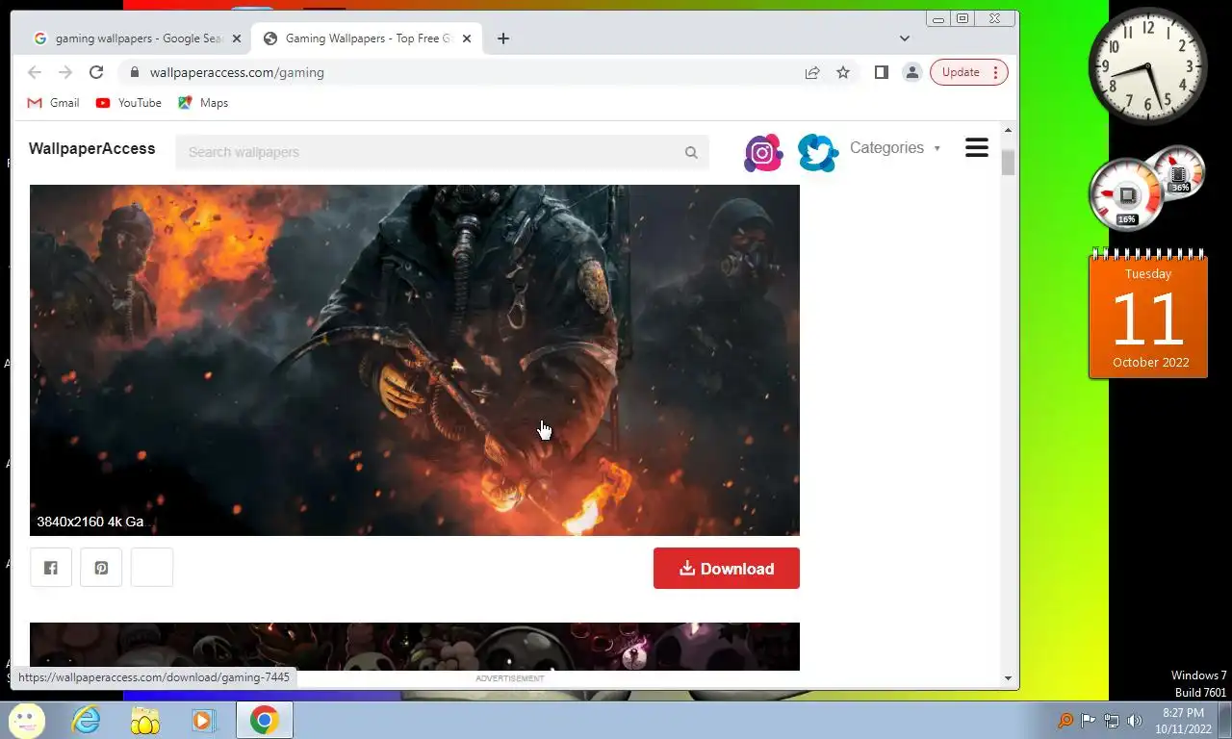This screenshot has width=1232, height=739.
Task: Click the padlock site info icon
Action: tap(134, 72)
